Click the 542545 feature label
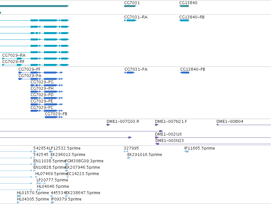 click(41, 155)
